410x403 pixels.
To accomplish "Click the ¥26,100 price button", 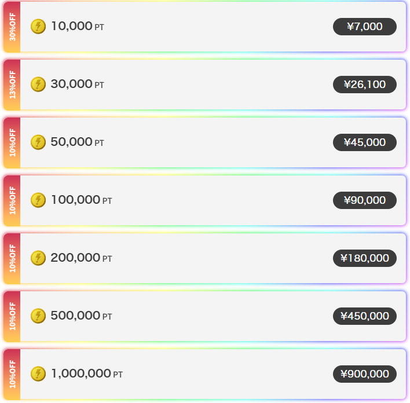I will 364,85.
